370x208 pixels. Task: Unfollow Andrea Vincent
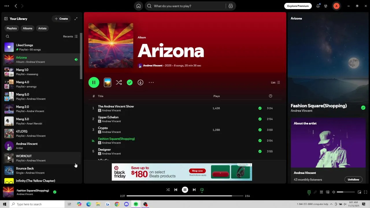point(353,179)
